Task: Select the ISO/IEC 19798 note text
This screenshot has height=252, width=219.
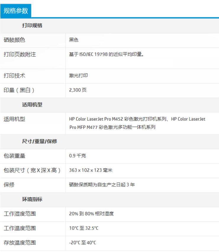Action: pyautogui.click(x=107, y=54)
